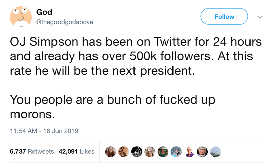
Task: Follow the God account
Action: coord(224,17)
